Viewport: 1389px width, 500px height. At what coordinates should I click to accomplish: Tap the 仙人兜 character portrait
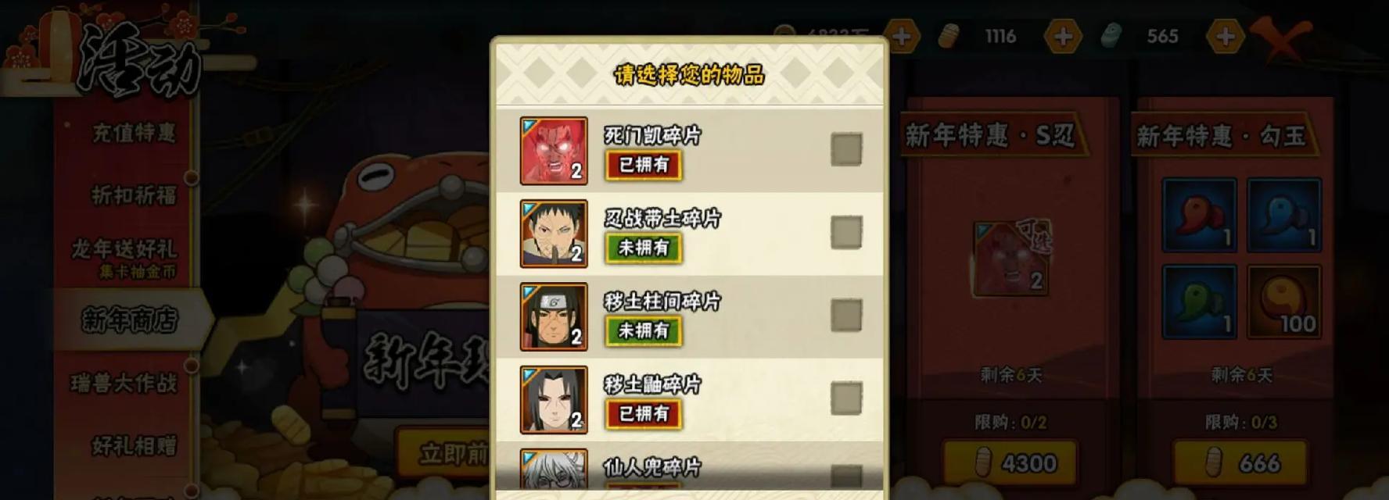point(554,469)
